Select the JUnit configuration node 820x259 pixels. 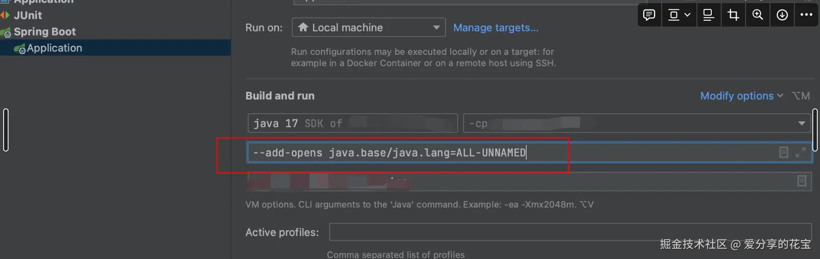click(28, 15)
